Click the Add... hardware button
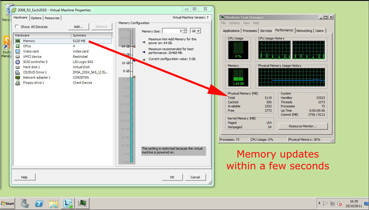Screen dimensions: 369x210 coord(78,27)
